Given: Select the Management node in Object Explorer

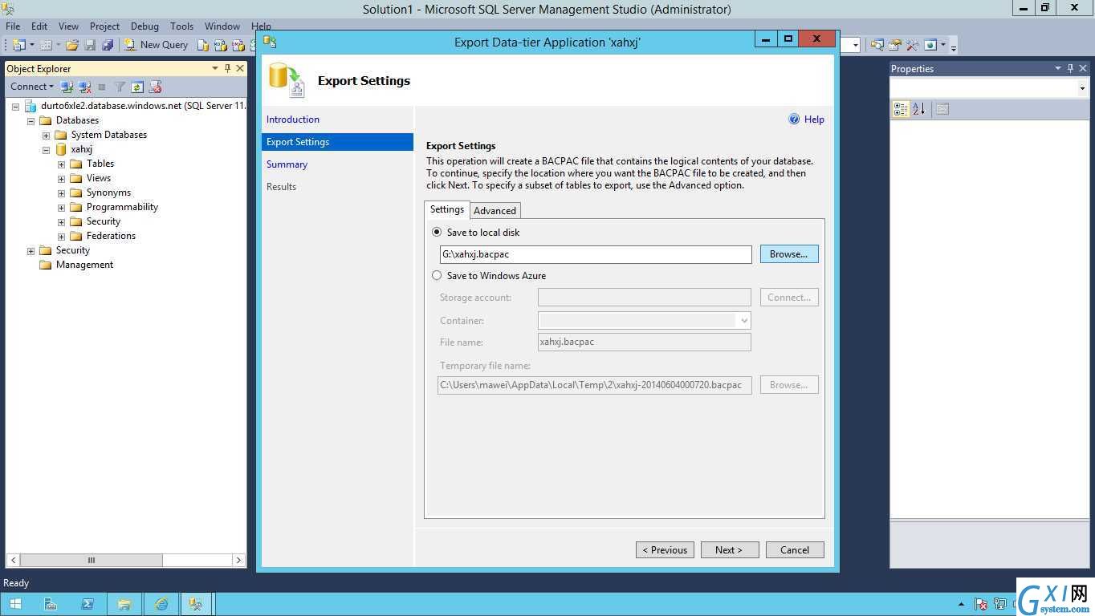Looking at the screenshot, I should pyautogui.click(x=84, y=265).
